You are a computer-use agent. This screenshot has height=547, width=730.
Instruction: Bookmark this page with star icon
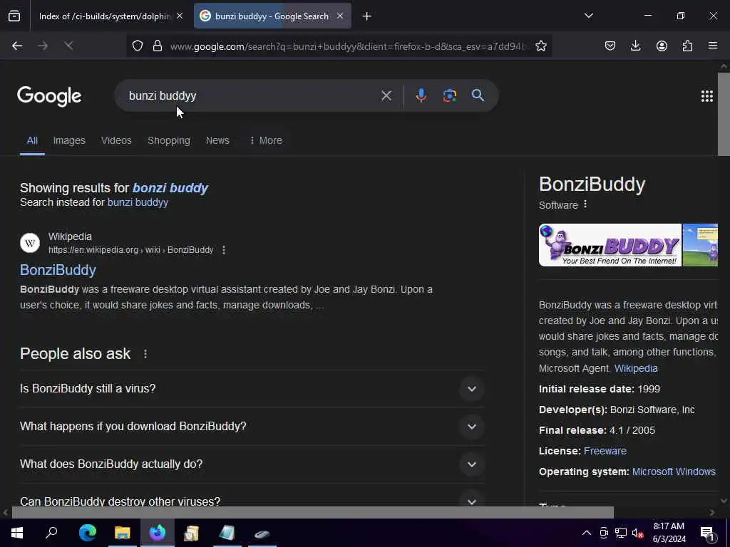click(541, 46)
